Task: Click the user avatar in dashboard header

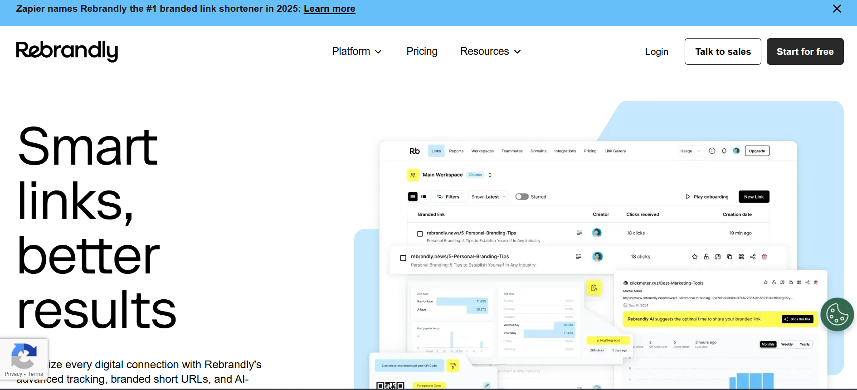Action: click(x=736, y=151)
